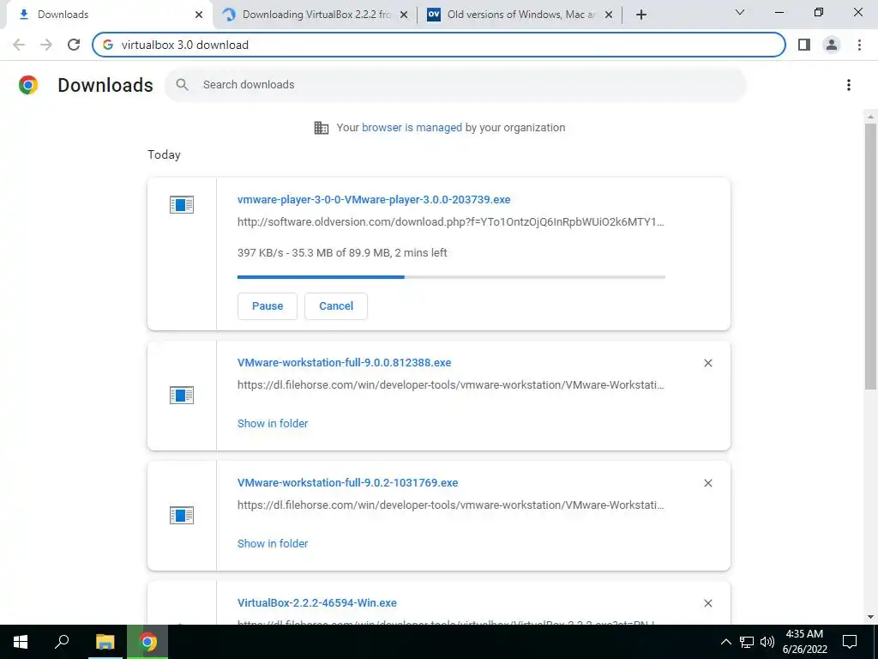Click the Search downloads field
The width and height of the screenshot is (878, 659).
pos(455,85)
